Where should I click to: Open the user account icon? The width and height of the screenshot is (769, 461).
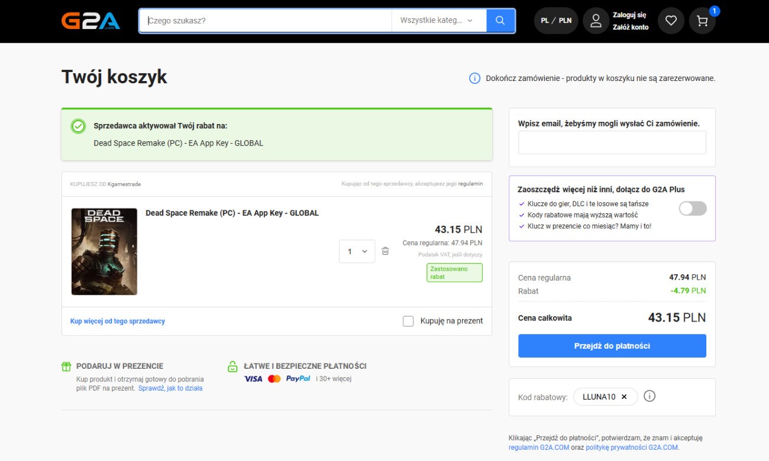pyautogui.click(x=596, y=21)
